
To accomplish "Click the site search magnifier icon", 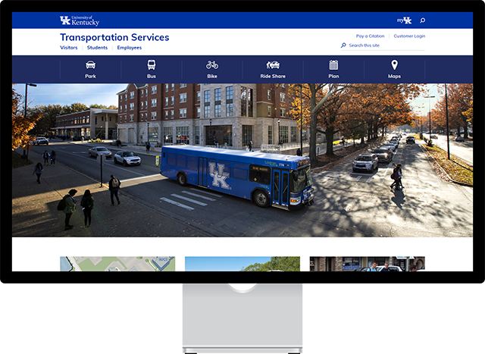I will (343, 45).
